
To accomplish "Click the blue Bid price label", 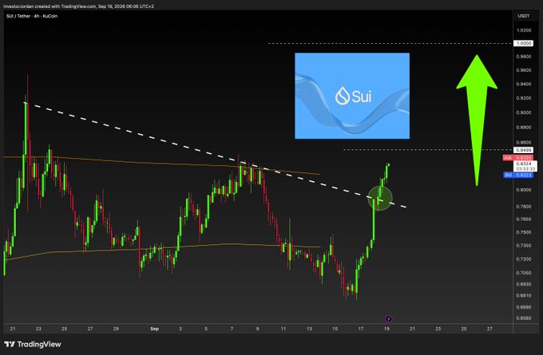I will (518, 175).
